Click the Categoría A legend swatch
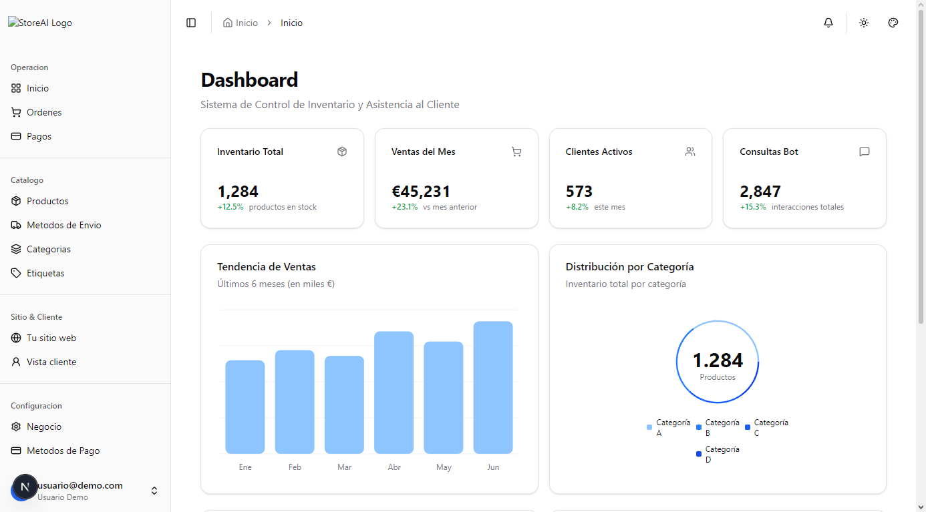Screen dimensions: 926x512 [649, 427]
